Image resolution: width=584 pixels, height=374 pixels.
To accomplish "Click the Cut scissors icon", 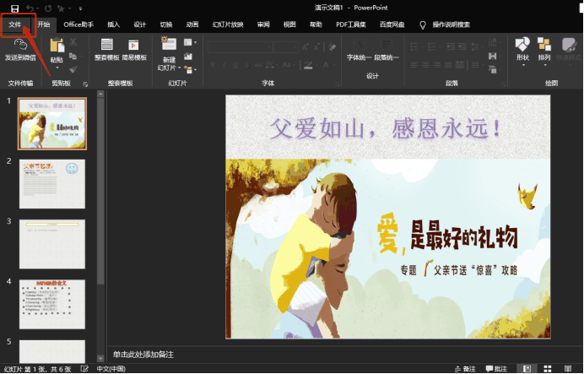I will click(73, 42).
